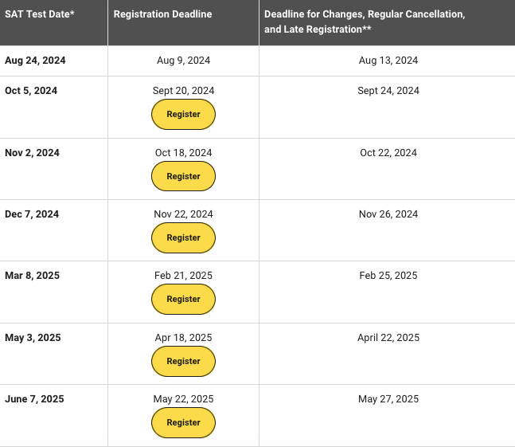The image size is (515, 447).
Task: Select the Registration Deadline column header
Action: [x=162, y=14]
